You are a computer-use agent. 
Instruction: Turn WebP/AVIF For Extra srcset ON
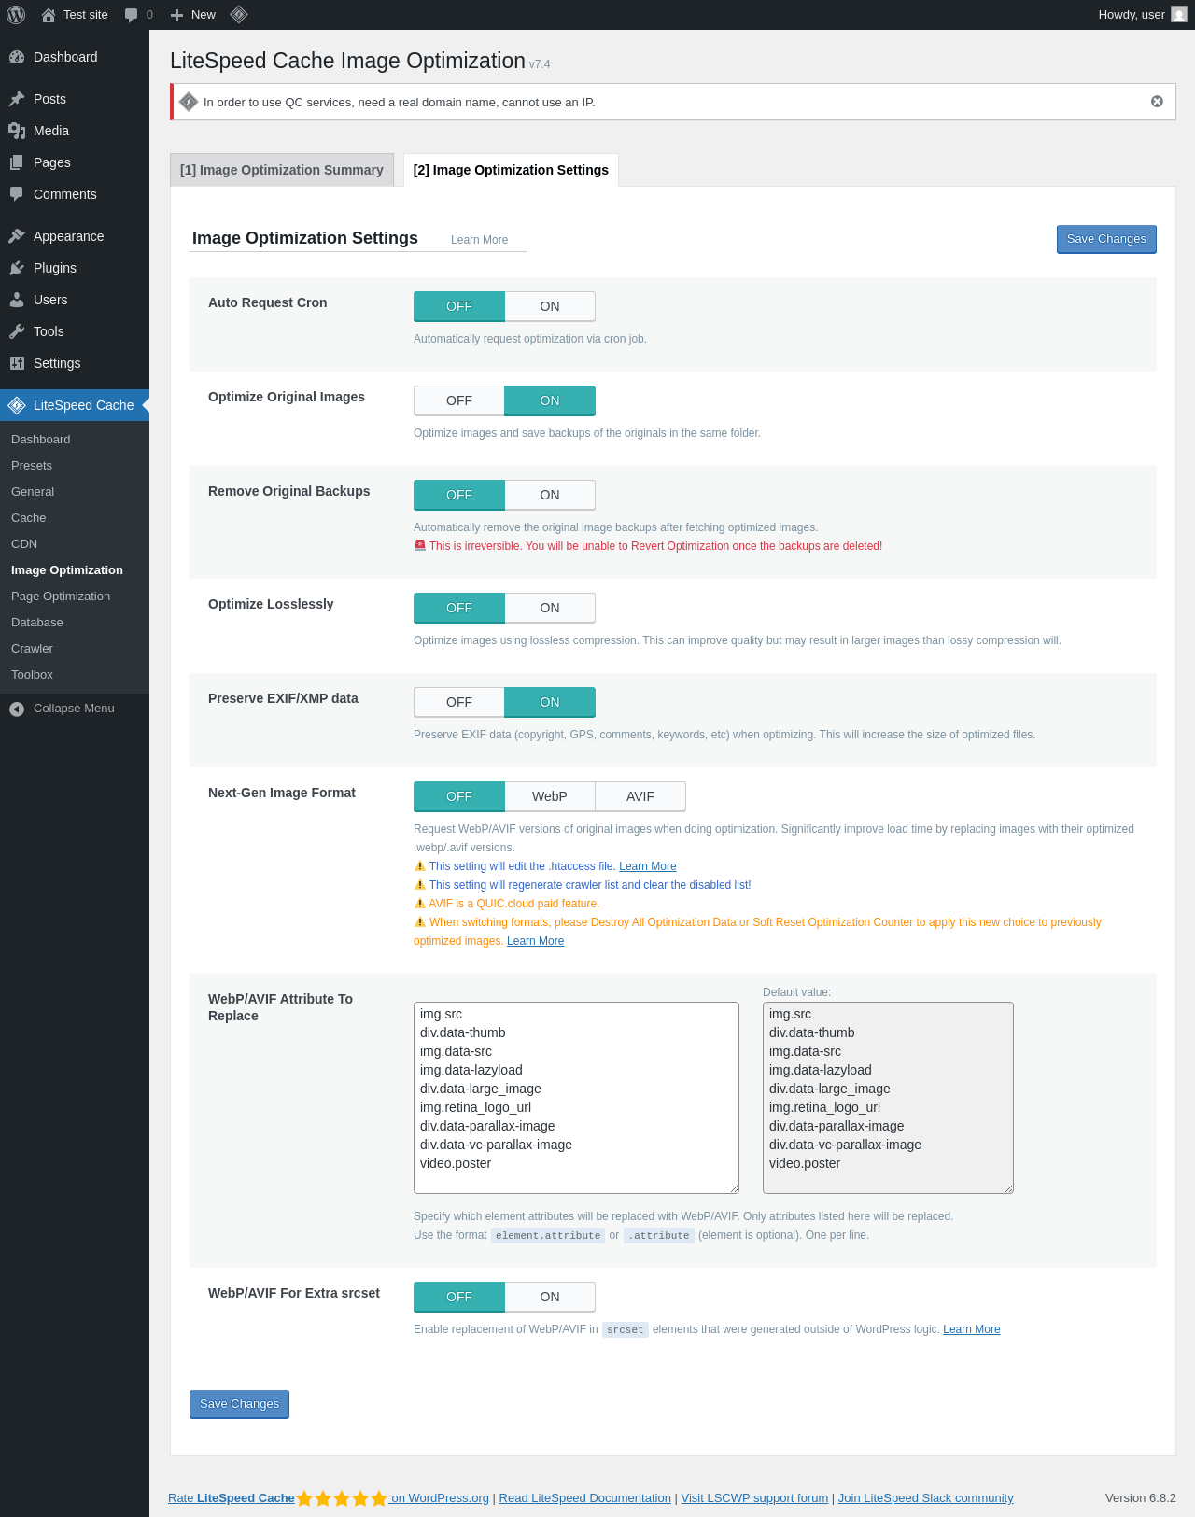550,1297
